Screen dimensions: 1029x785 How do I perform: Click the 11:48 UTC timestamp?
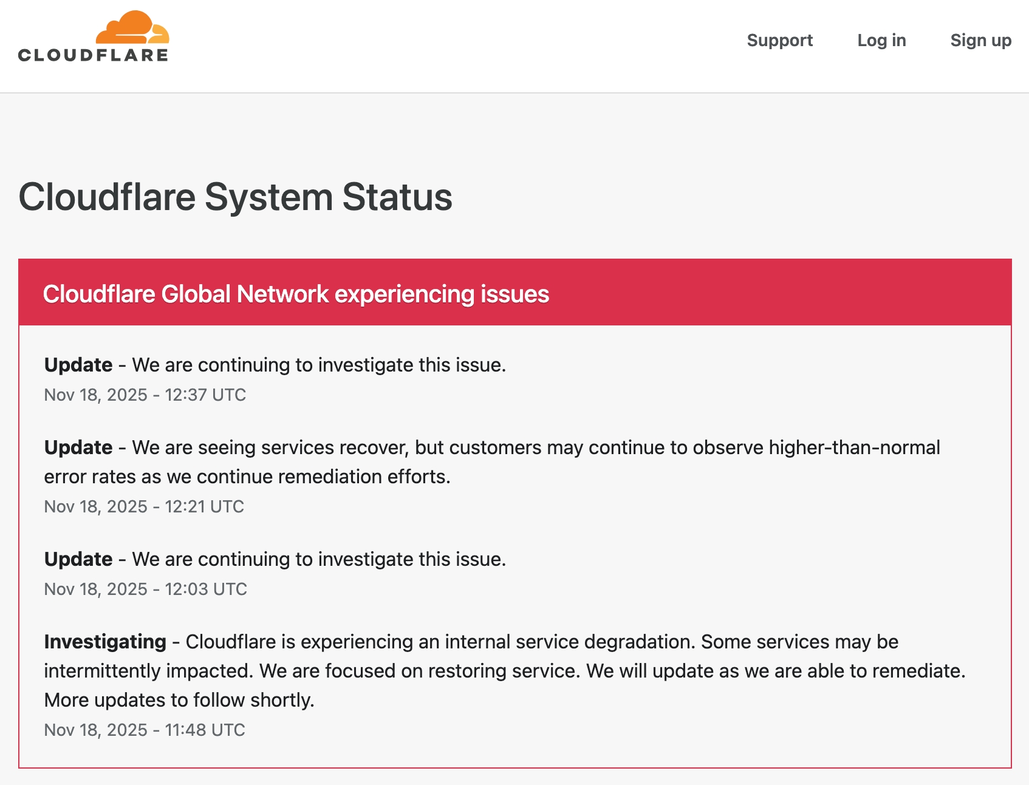tap(145, 730)
